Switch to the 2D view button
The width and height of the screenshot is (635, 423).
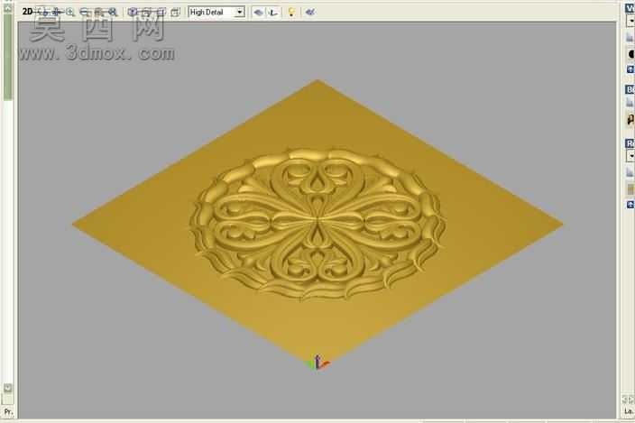coord(27,12)
